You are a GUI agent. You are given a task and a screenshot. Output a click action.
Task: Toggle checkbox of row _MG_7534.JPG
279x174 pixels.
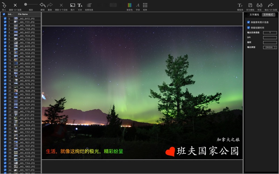[5, 36]
